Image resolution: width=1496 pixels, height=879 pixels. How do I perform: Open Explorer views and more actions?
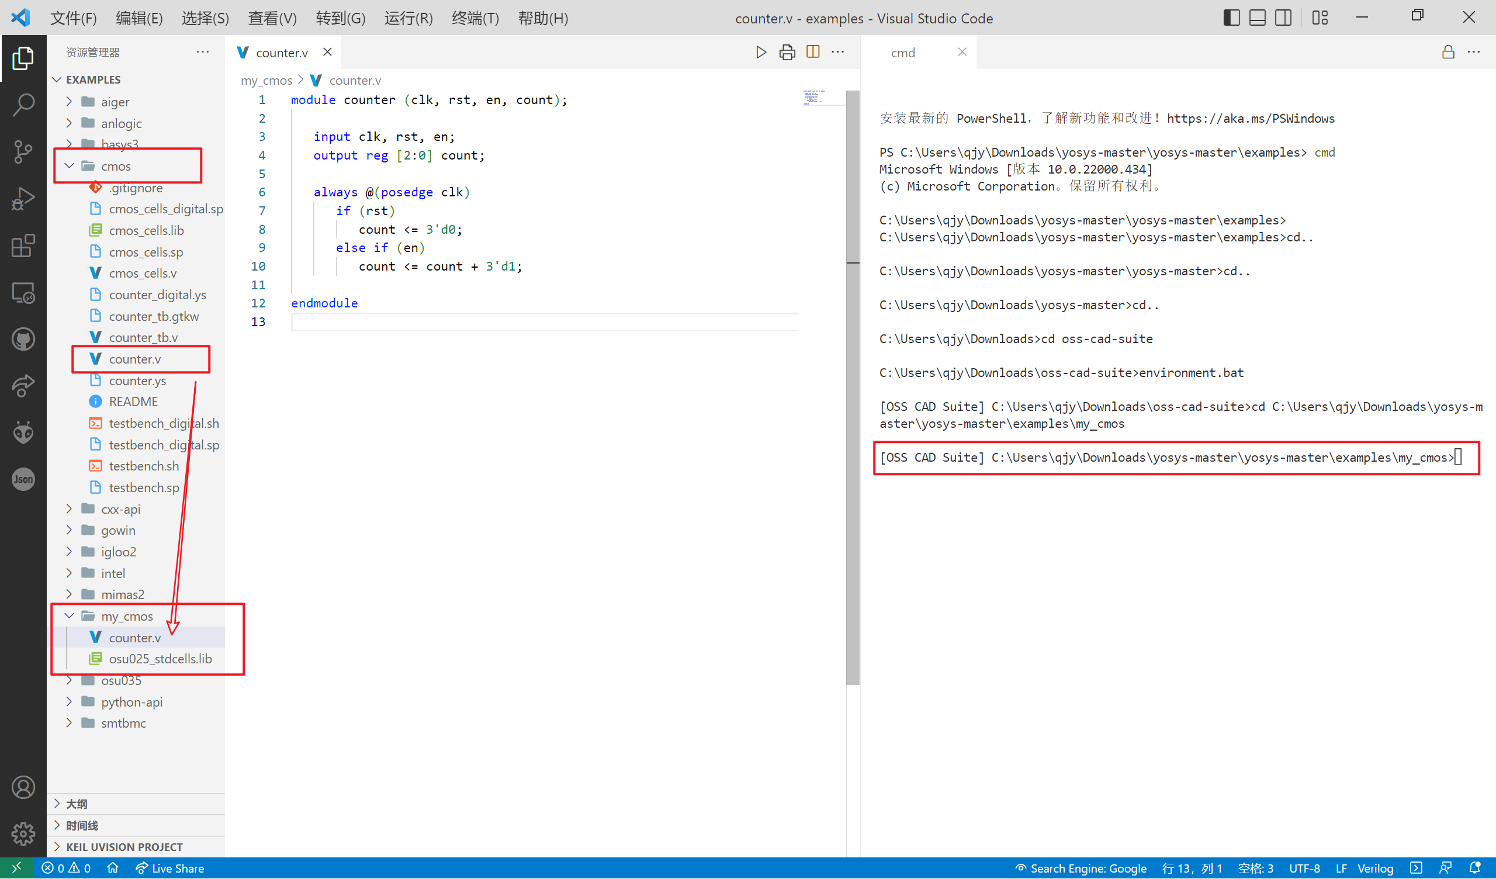202,52
